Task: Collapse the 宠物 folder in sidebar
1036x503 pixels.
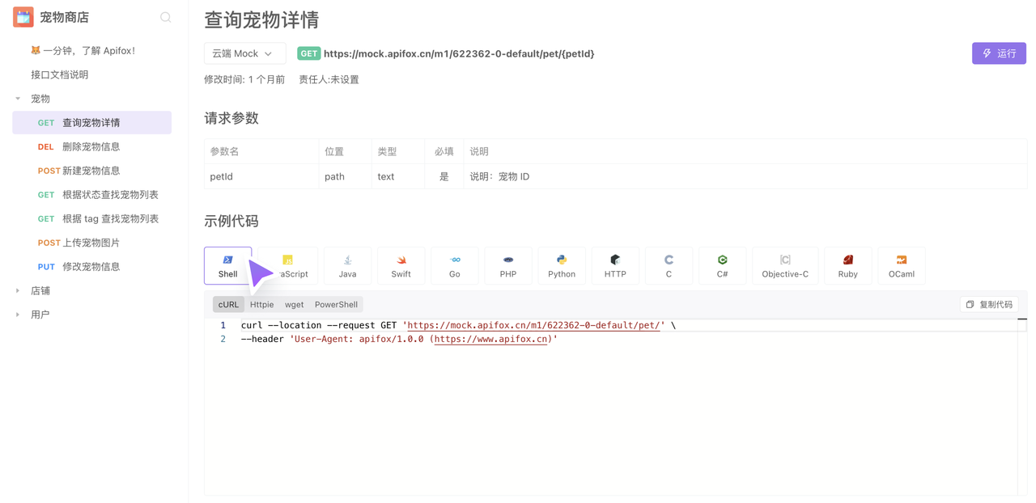Action: click(18, 99)
